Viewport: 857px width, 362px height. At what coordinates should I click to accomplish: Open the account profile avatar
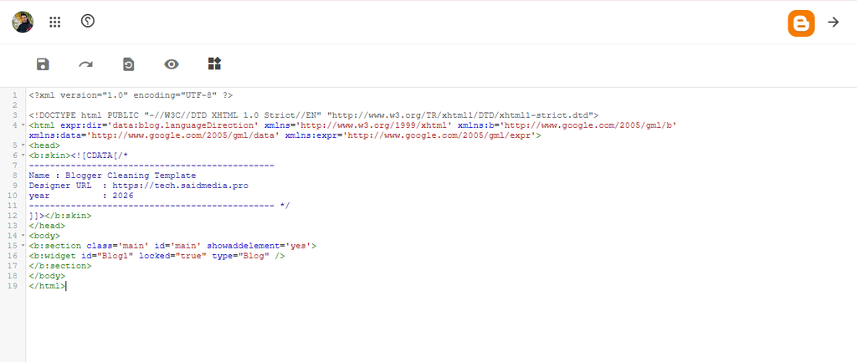click(23, 22)
